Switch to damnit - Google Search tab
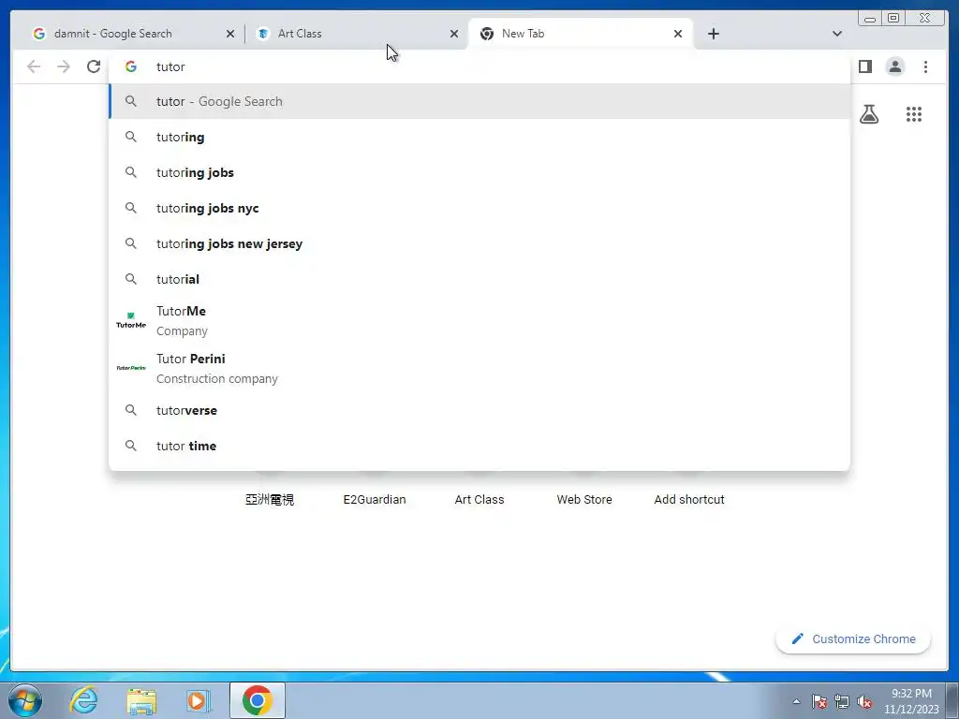959x719 pixels. (x=133, y=34)
